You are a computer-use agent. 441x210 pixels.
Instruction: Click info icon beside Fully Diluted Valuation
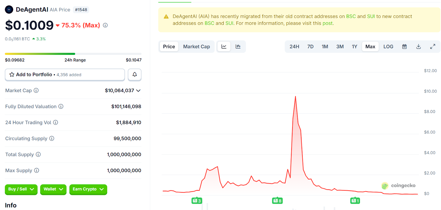61,106
